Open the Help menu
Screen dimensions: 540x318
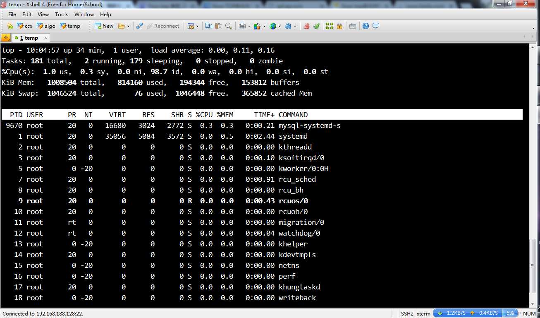(x=105, y=14)
